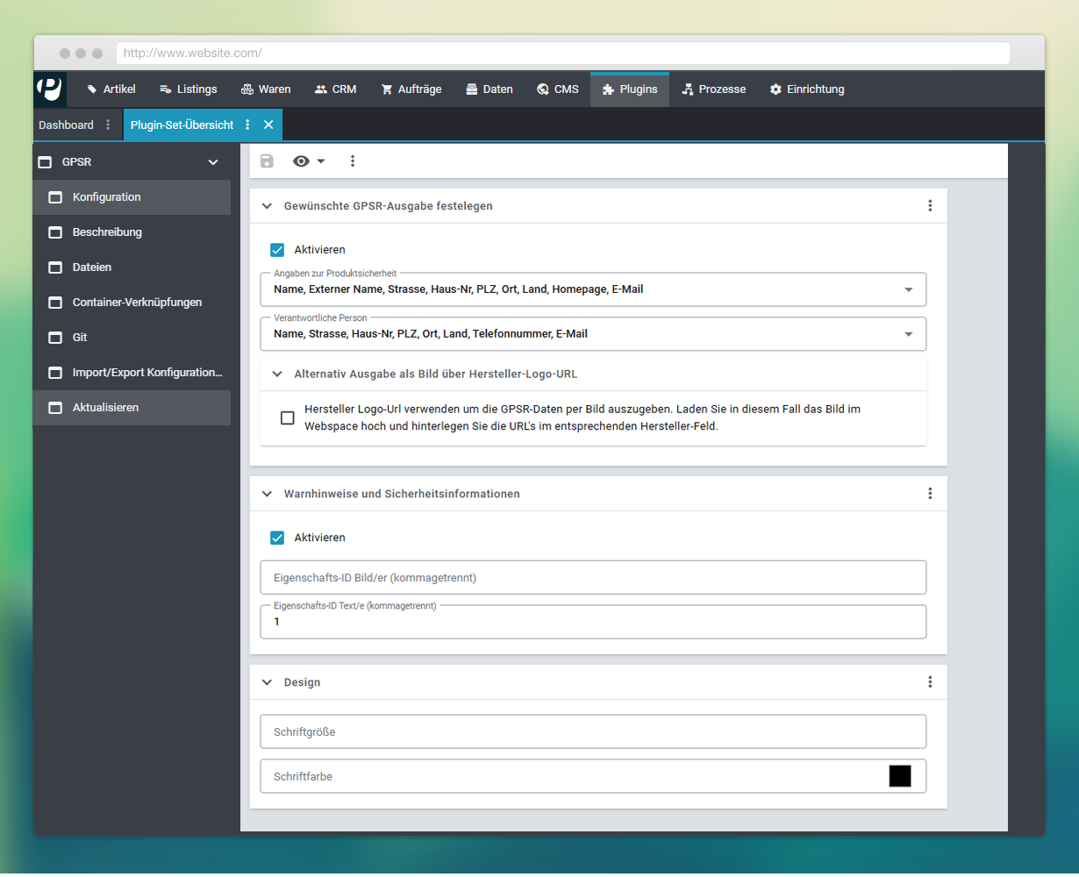Viewport: 1079px width, 877px height.
Task: Open the three-dot menu beside the eye icon
Action: click(x=353, y=161)
